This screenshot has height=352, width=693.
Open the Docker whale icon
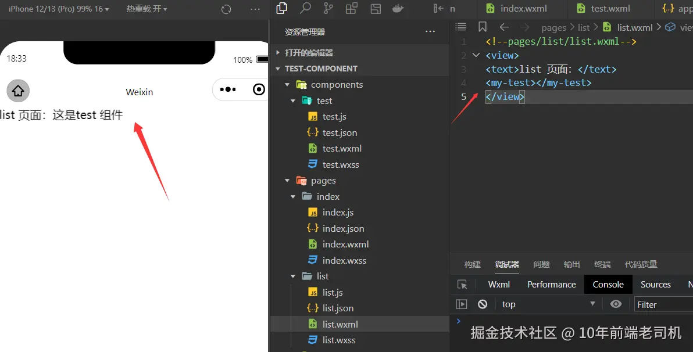[x=398, y=8]
